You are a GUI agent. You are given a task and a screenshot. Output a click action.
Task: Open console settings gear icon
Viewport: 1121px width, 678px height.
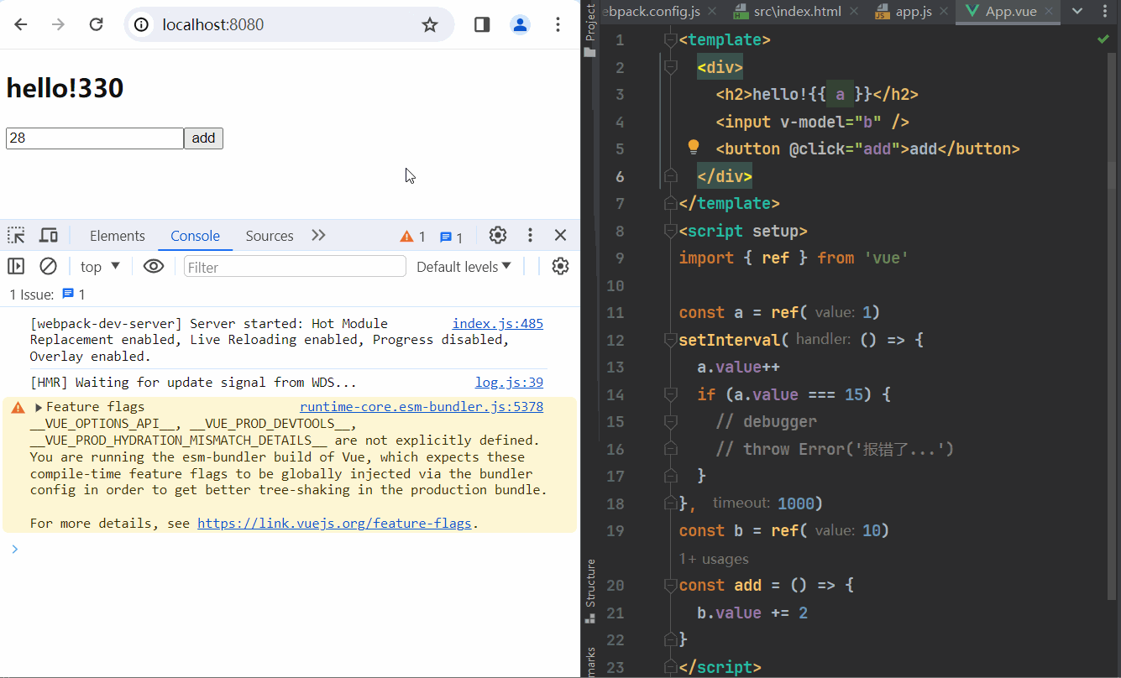pyautogui.click(x=561, y=267)
